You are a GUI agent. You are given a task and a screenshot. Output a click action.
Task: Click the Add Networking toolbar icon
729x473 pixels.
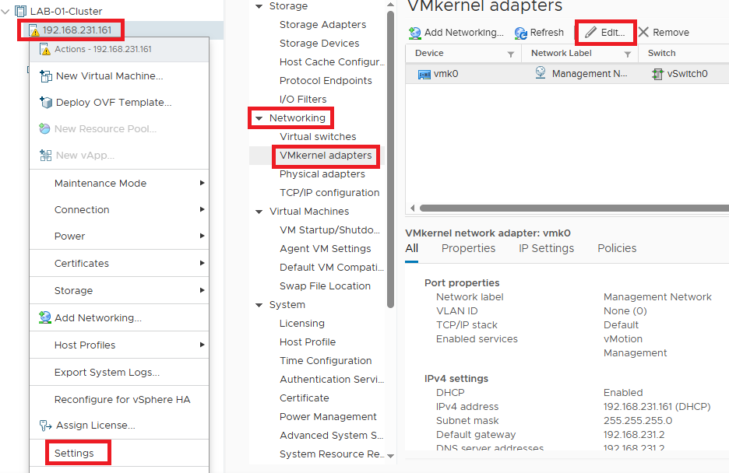click(x=414, y=33)
